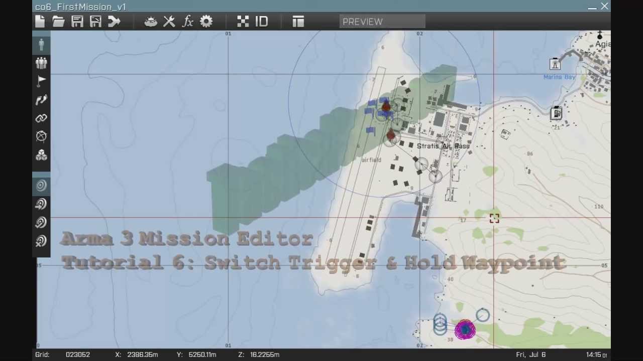The image size is (643, 361).
Task: Open the wrench and screwdriver tools icon
Action: (169, 22)
